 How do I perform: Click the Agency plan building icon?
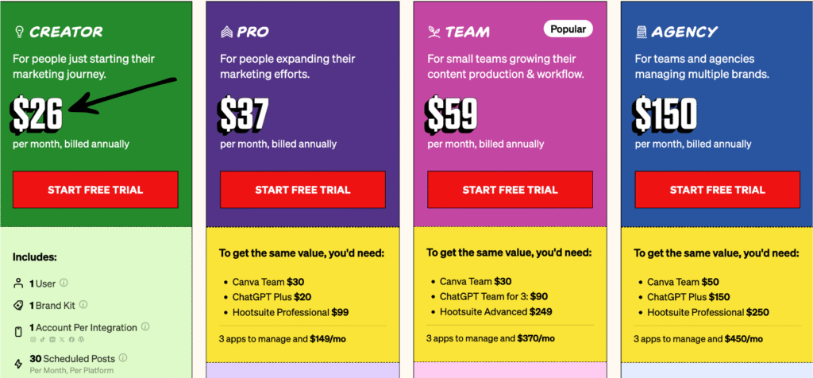pyautogui.click(x=642, y=33)
